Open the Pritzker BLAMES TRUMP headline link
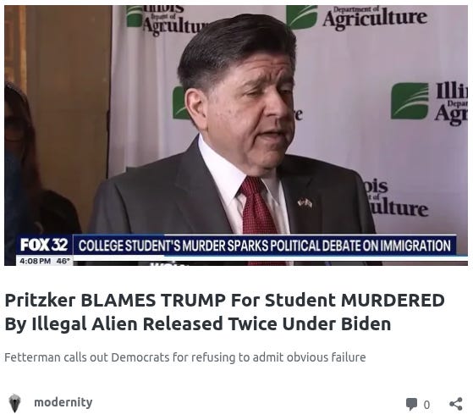This screenshot has width=473, height=420. [224, 312]
